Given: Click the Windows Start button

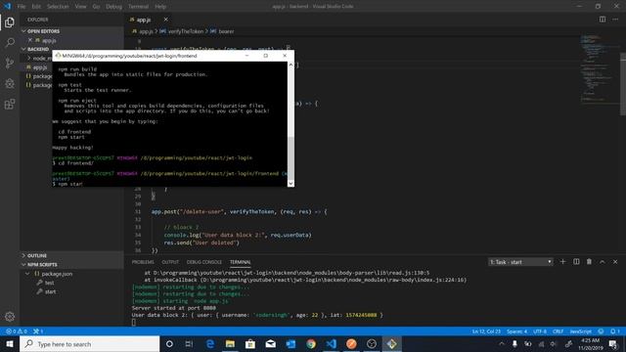Looking at the screenshot, I should coord(10,343).
